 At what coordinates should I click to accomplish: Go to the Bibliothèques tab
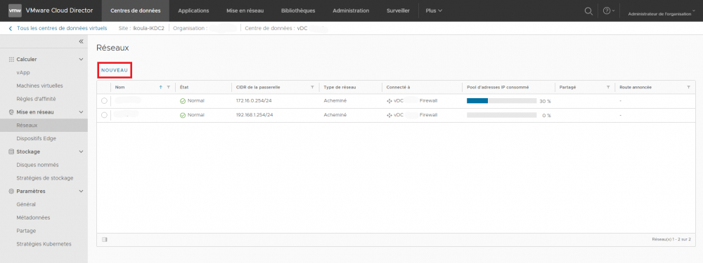[298, 11]
